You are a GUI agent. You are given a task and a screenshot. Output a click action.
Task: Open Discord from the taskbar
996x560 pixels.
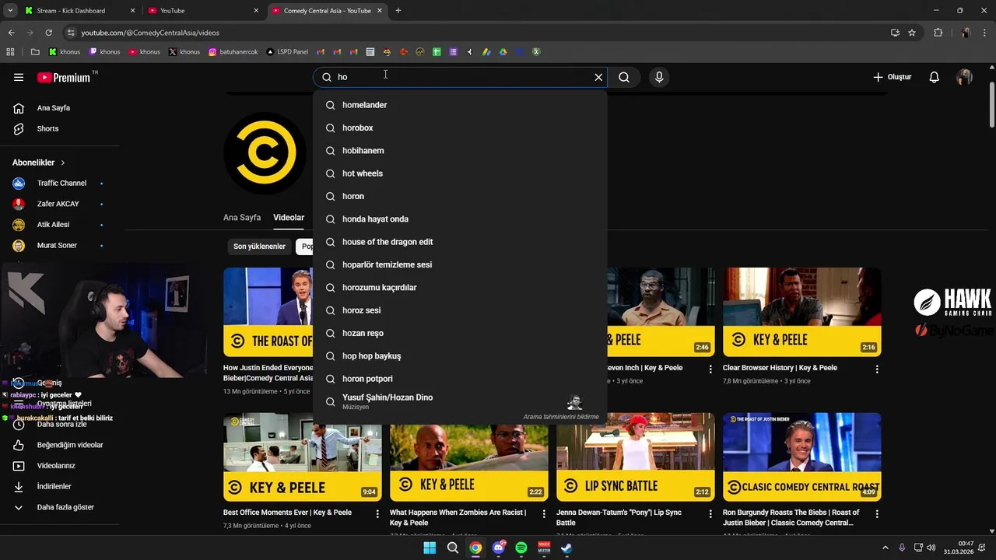(499, 548)
